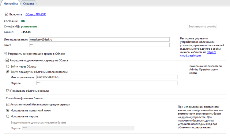Select the Войти через Облако option
Image resolution: width=230 pixels, height=138 pixels.
(8, 66)
